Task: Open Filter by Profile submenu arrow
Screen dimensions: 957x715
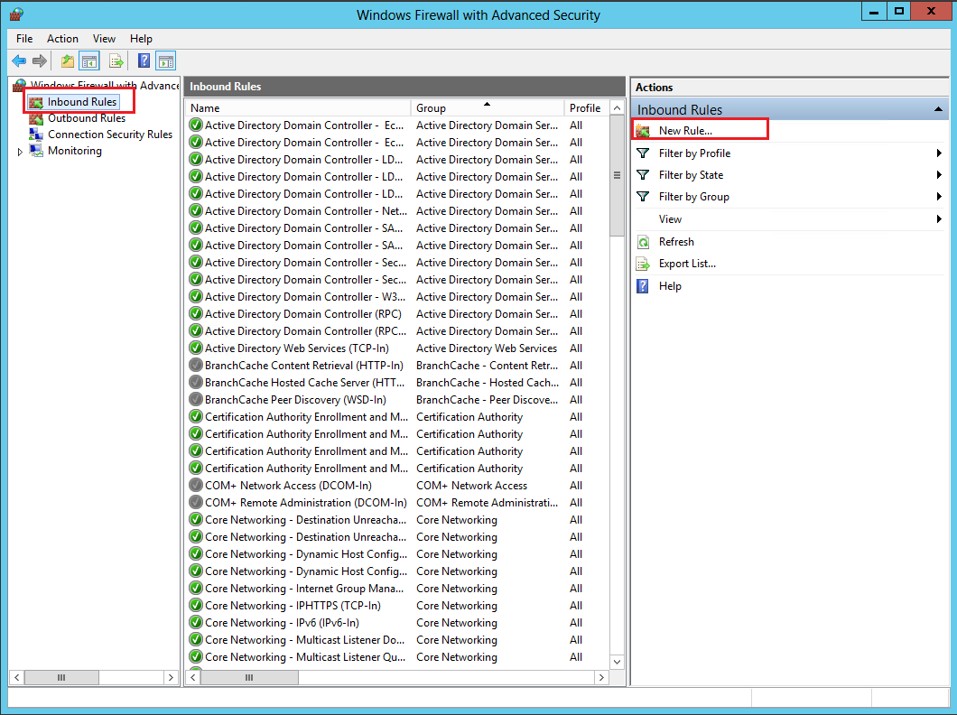Action: (939, 153)
